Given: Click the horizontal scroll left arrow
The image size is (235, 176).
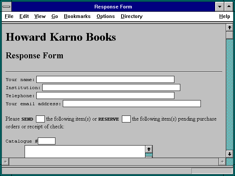Looking at the screenshot, I should pyautogui.click(x=6, y=162).
